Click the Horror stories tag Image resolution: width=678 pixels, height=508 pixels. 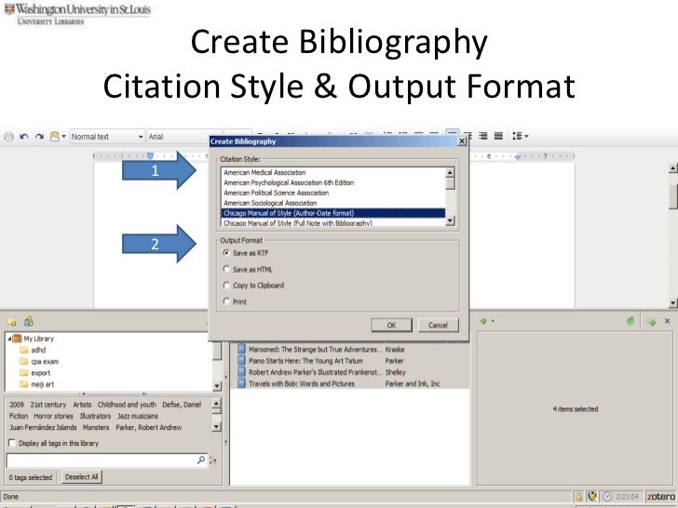click(x=53, y=416)
